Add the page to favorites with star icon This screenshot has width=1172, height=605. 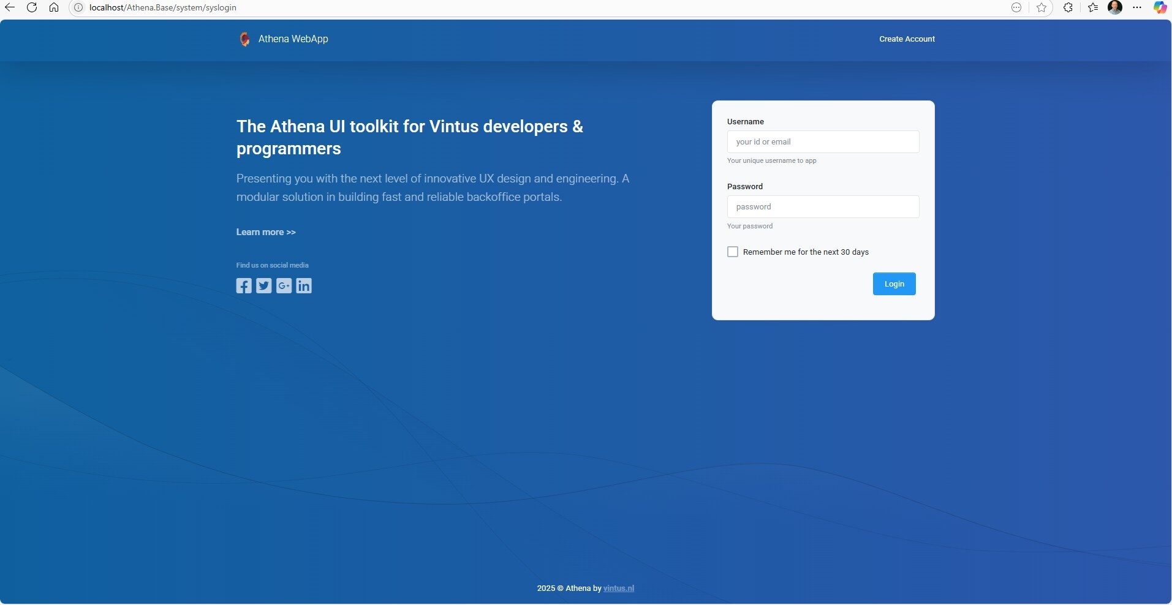tap(1042, 7)
